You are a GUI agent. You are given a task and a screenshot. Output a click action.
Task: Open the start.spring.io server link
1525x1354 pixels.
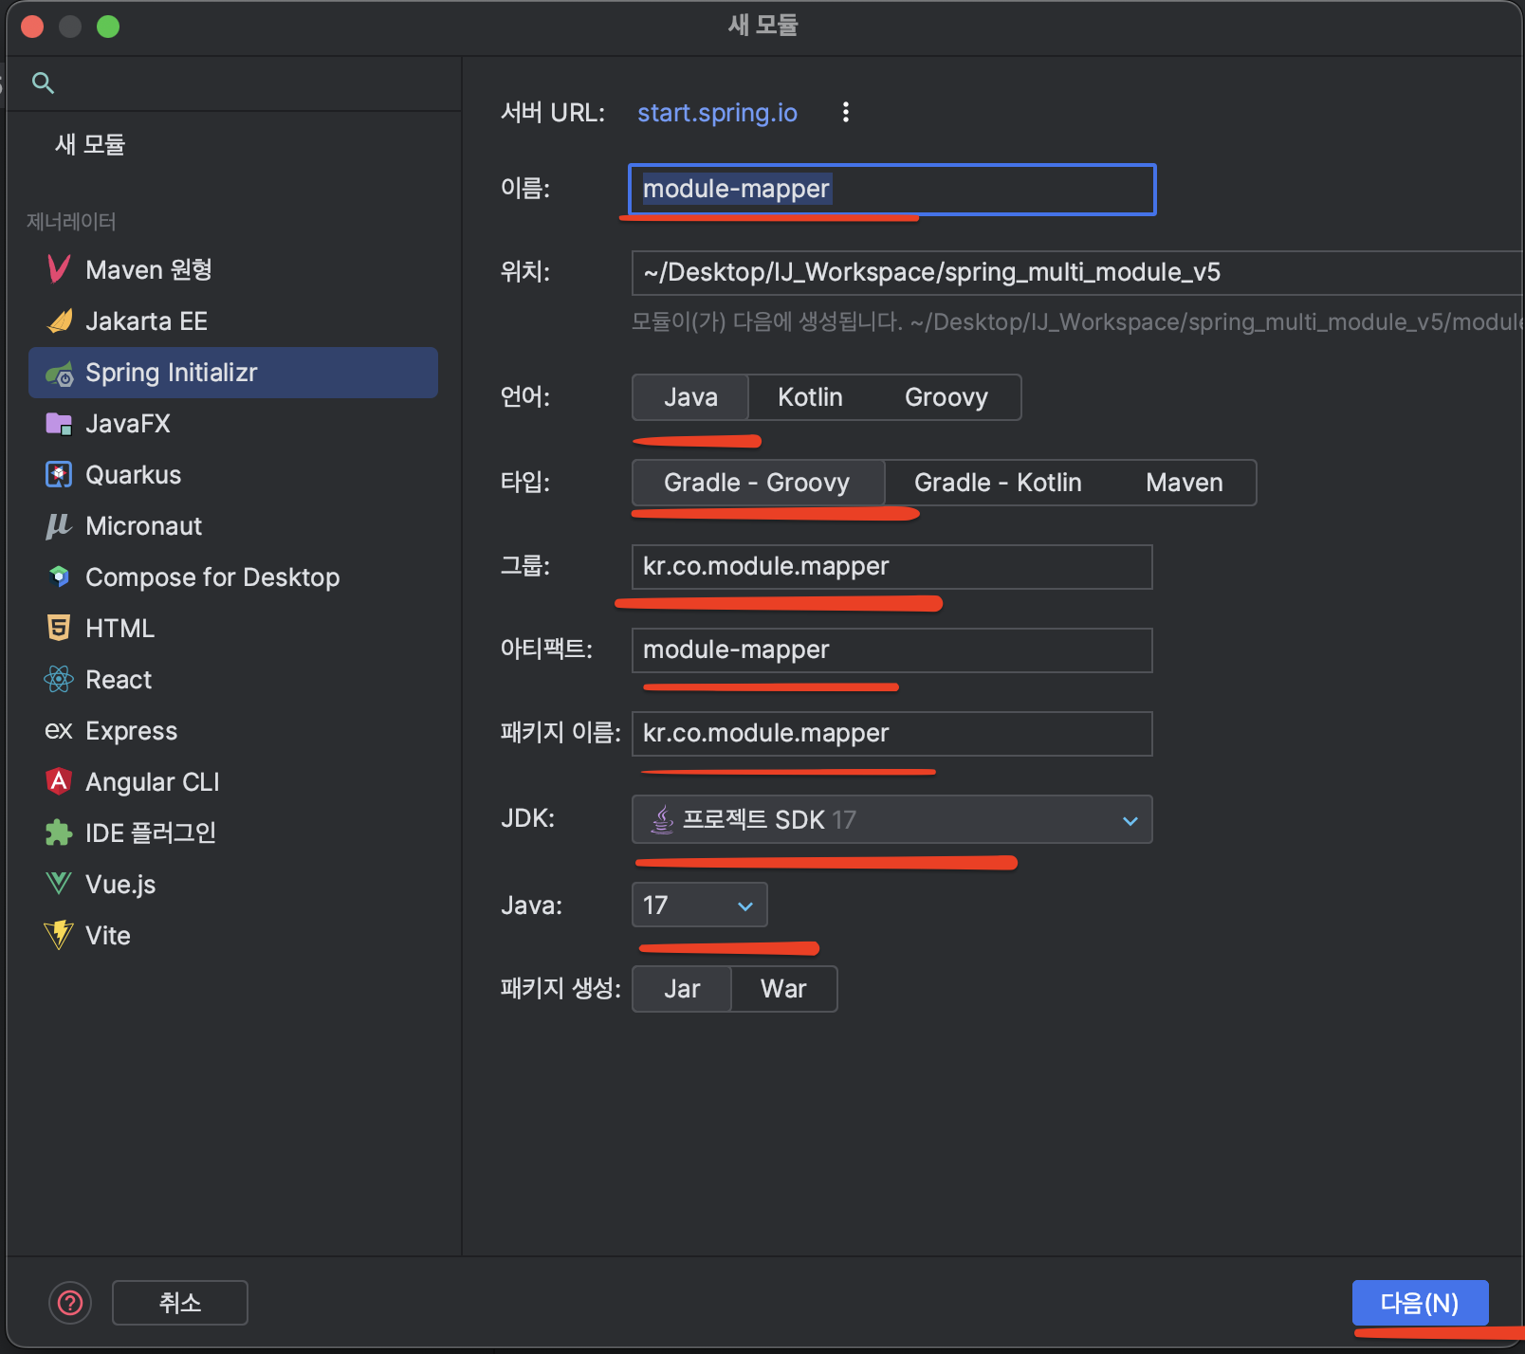(717, 112)
